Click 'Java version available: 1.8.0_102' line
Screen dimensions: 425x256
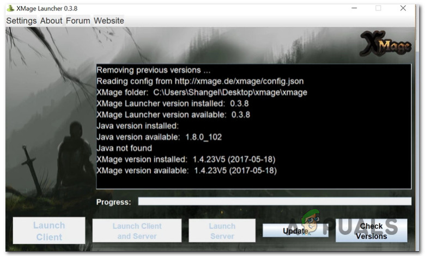pos(159,137)
